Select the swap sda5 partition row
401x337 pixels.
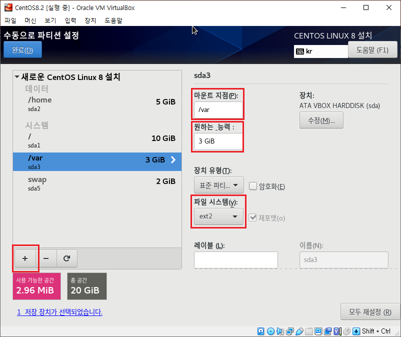click(97, 183)
